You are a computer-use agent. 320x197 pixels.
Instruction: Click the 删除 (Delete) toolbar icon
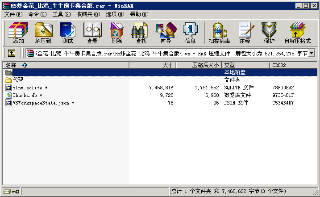click(x=116, y=33)
